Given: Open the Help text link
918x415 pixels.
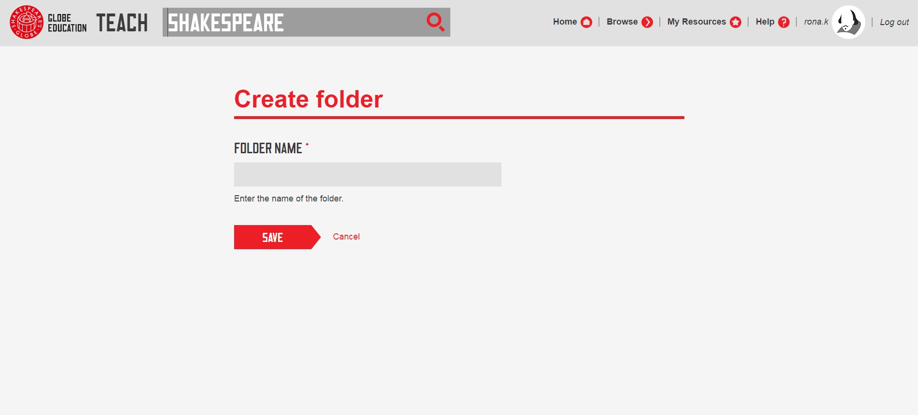Looking at the screenshot, I should pyautogui.click(x=765, y=22).
